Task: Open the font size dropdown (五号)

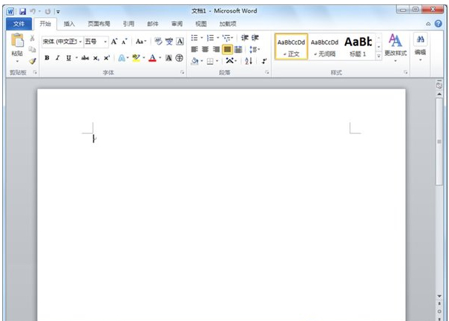Action: click(105, 42)
